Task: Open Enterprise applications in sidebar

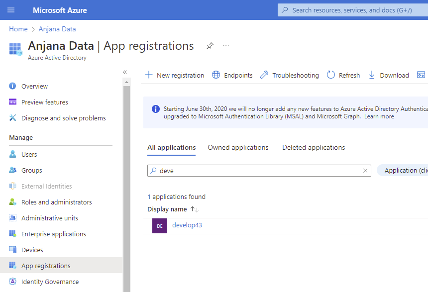Action: 53,234
